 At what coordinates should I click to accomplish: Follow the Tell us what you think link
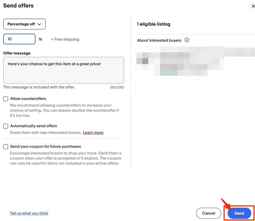29,213
